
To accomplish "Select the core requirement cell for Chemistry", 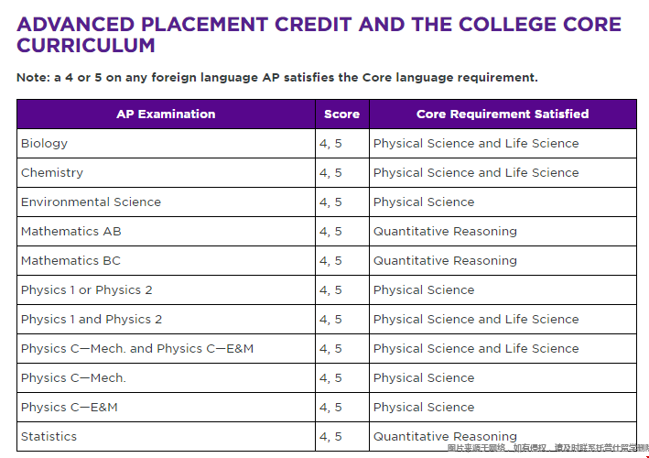I will (x=476, y=173).
